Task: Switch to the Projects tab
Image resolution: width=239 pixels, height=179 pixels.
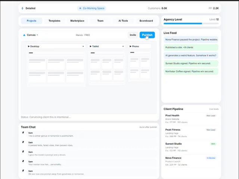Action: click(31, 21)
